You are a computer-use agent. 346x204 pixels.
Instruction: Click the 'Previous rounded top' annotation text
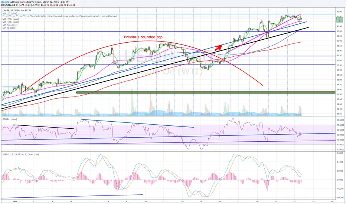point(143,37)
